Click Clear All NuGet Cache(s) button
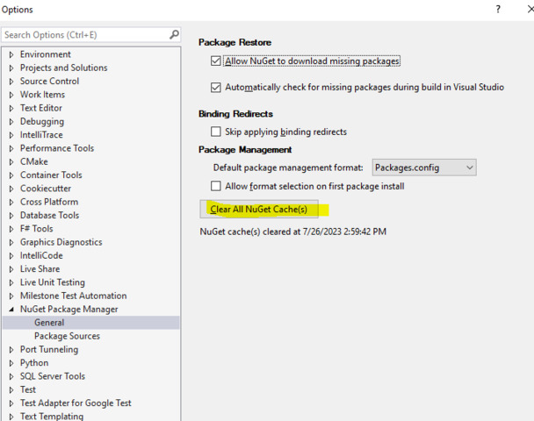Viewport: 534px width, 421px height. 258,210
